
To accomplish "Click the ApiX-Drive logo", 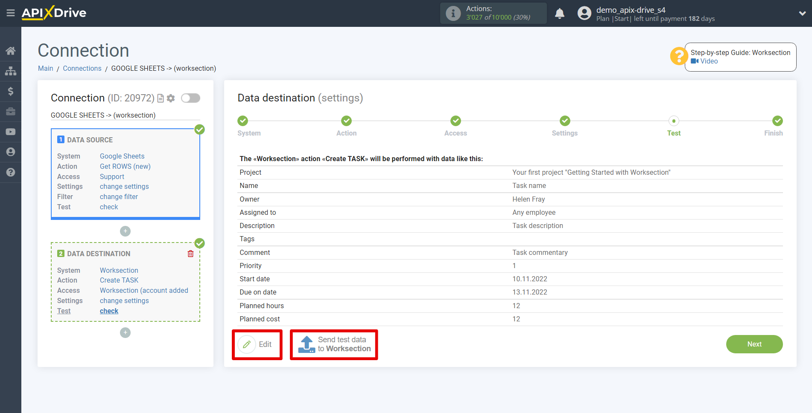I will 54,13.
